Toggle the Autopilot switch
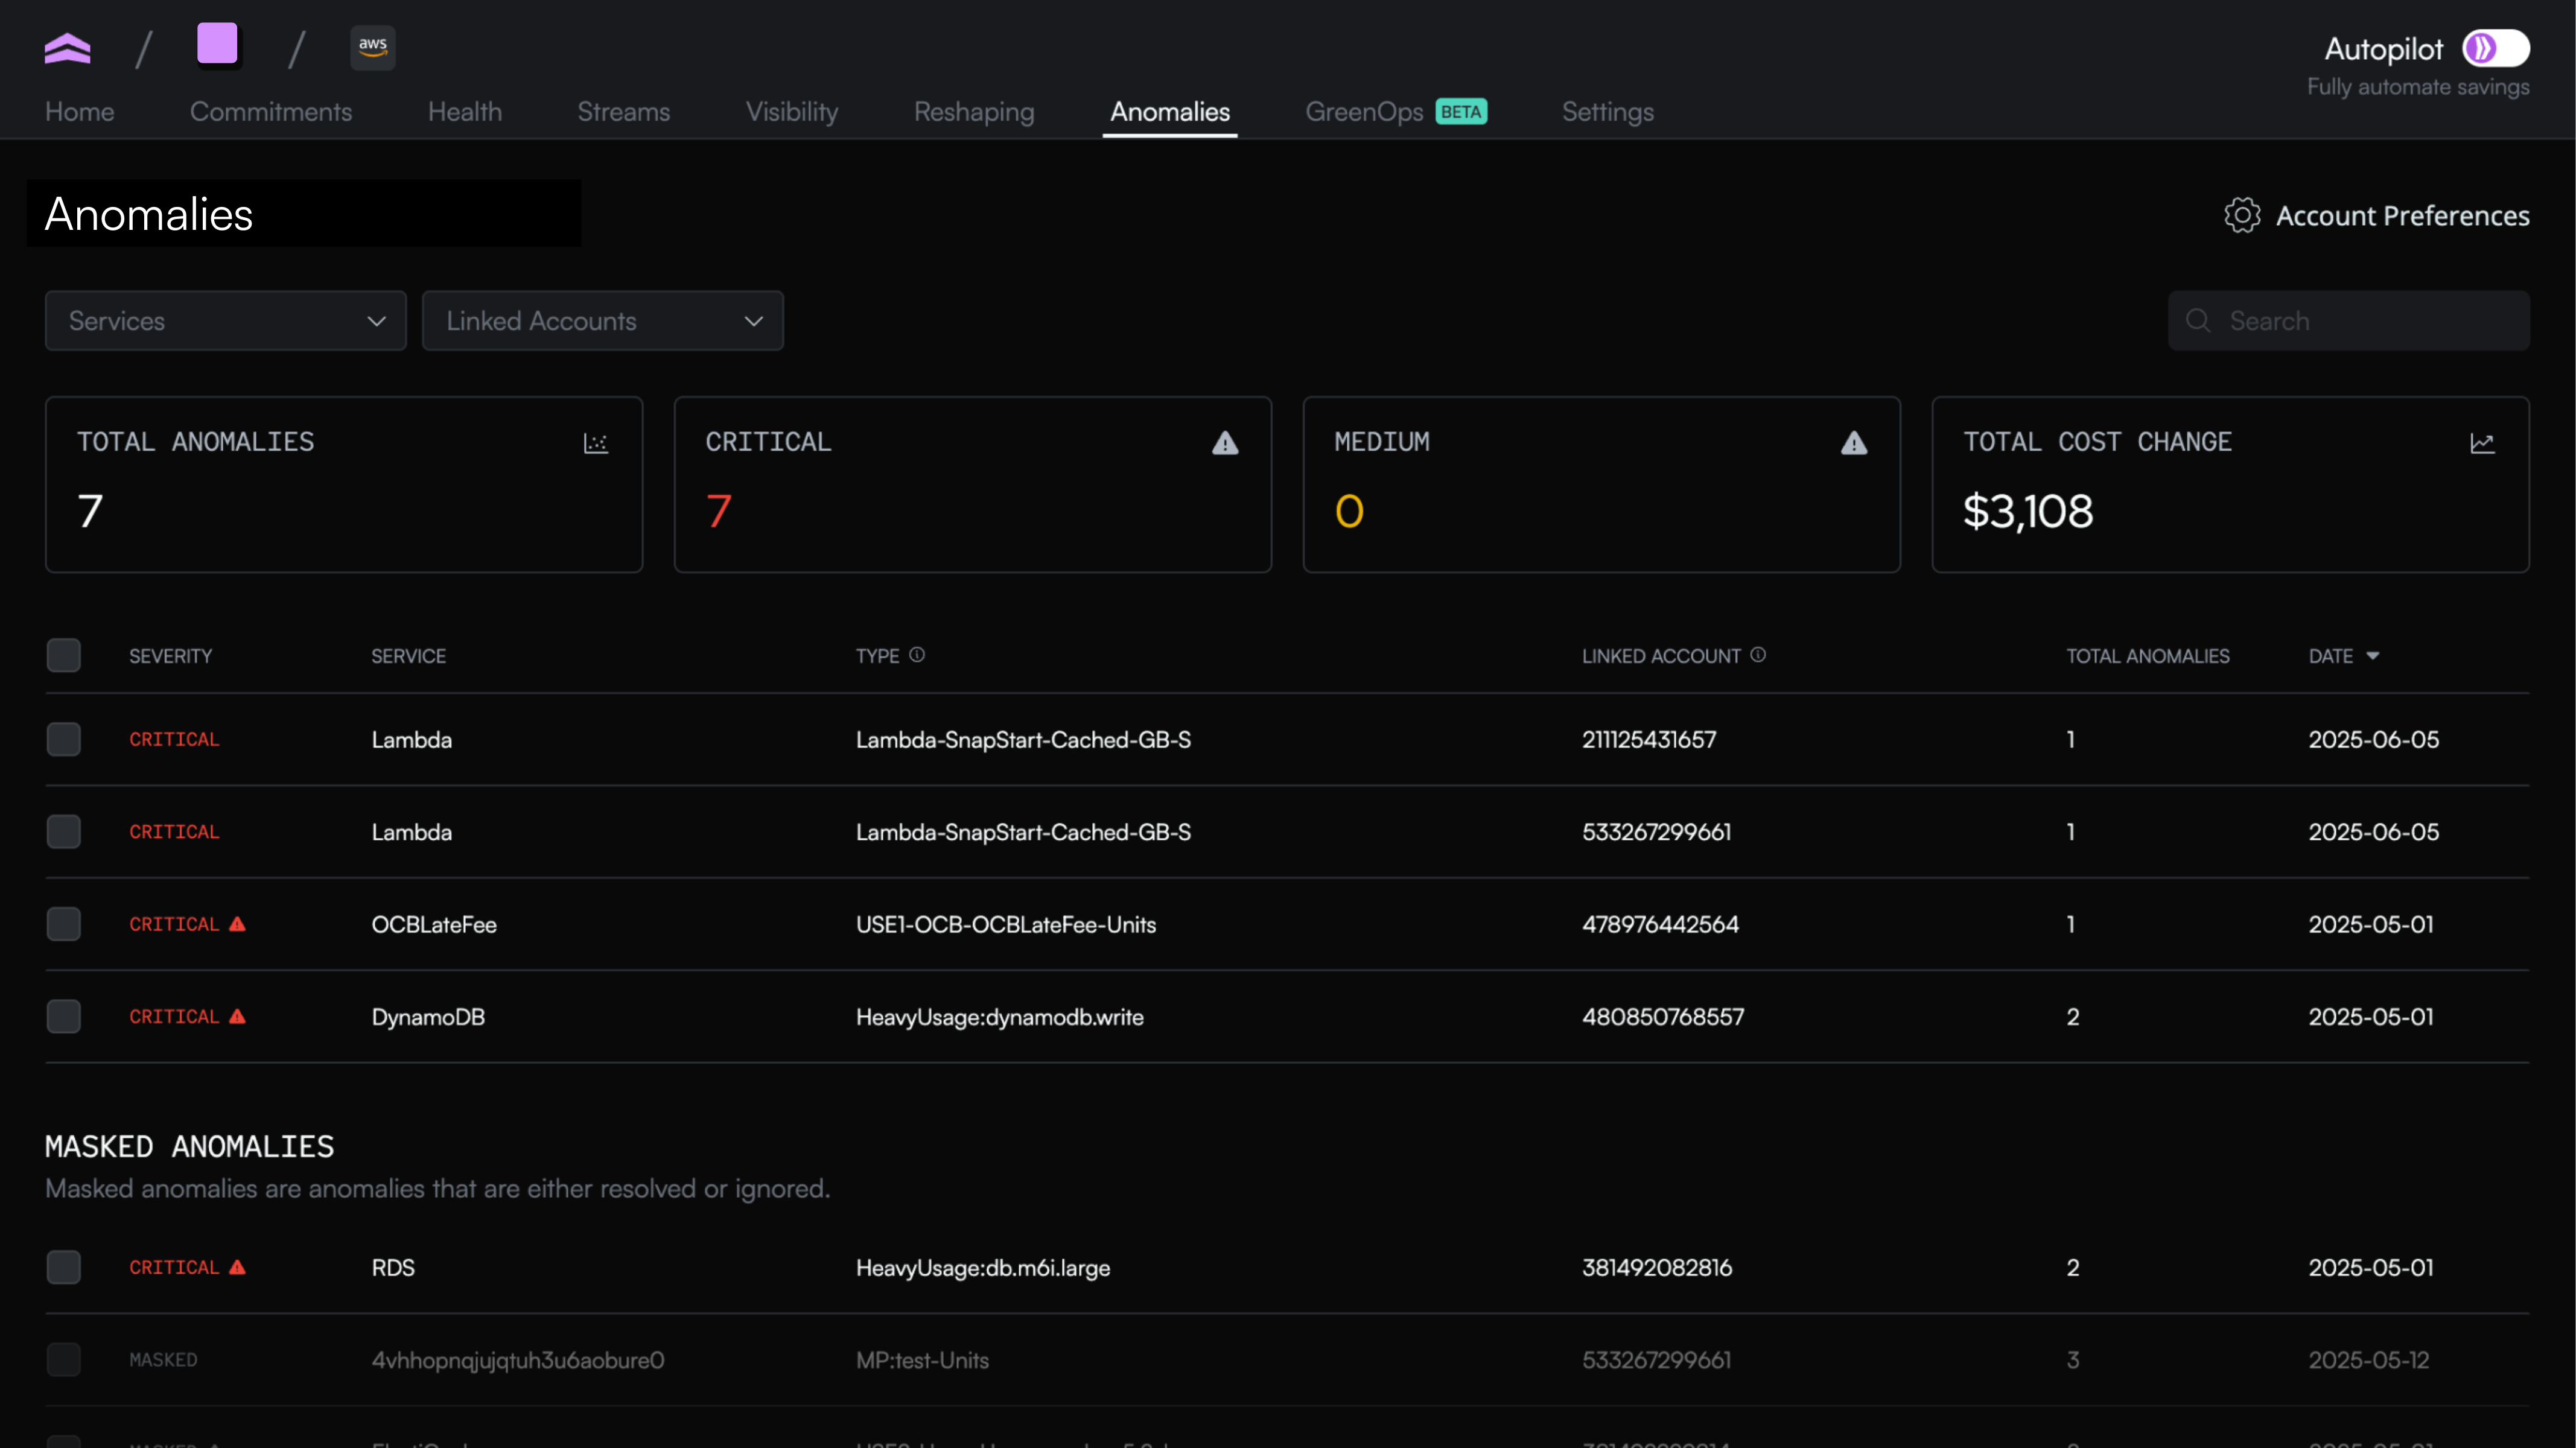2576x1448 pixels. tap(2495, 48)
